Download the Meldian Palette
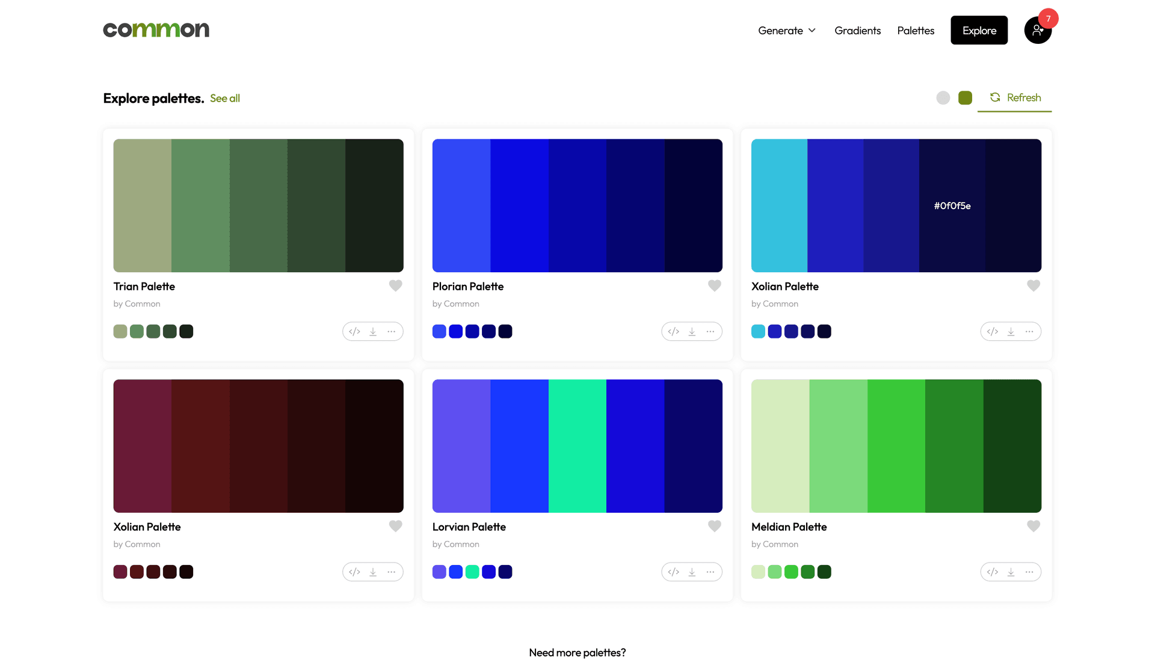This screenshot has width=1155, height=660. pyautogui.click(x=1011, y=572)
